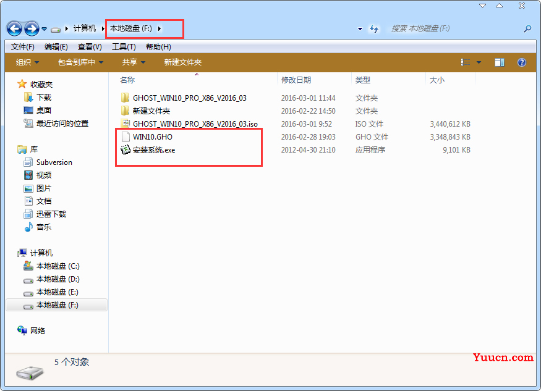The width and height of the screenshot is (541, 391).
Task: Open the 图片 library
Action: 44,188
